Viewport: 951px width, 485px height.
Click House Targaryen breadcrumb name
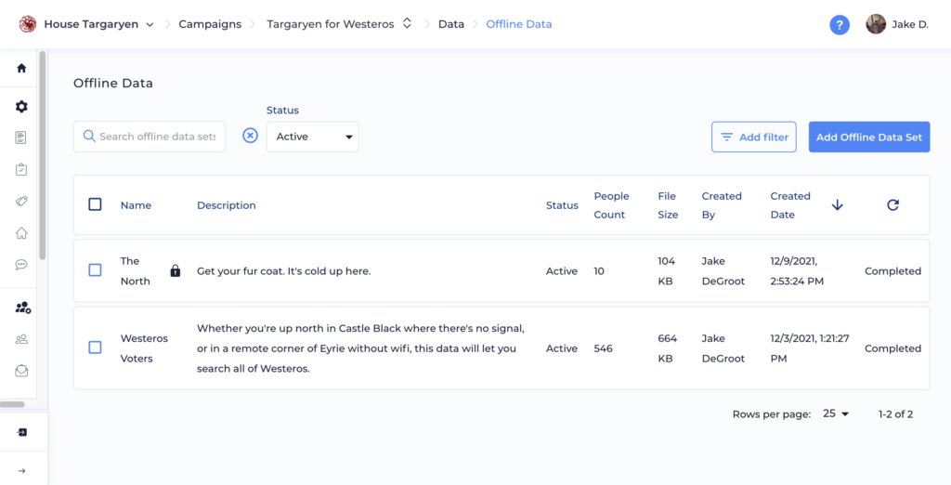pyautogui.click(x=91, y=24)
